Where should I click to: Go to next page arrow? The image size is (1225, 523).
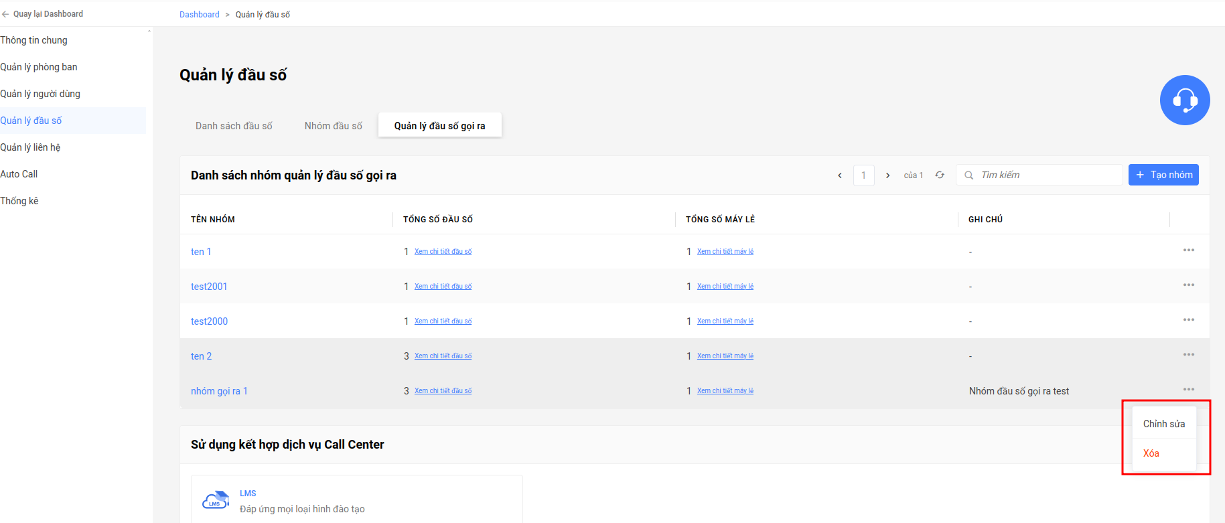click(888, 175)
